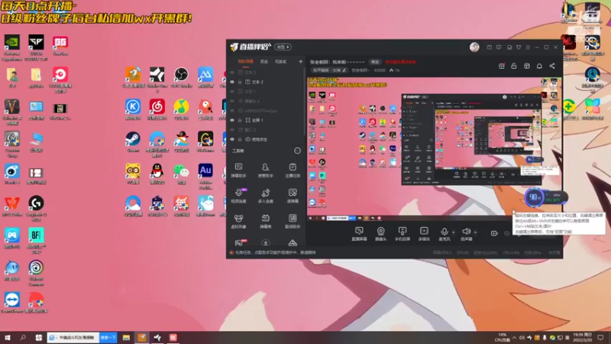This screenshot has width=611, height=344.
Task: Open the 房管助手 tool
Action: coord(265,170)
